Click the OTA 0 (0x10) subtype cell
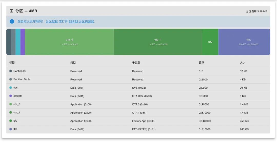 [x=140, y=104]
